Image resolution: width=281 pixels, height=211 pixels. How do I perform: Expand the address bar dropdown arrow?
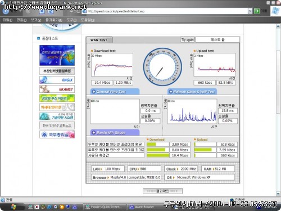tap(250, 11)
